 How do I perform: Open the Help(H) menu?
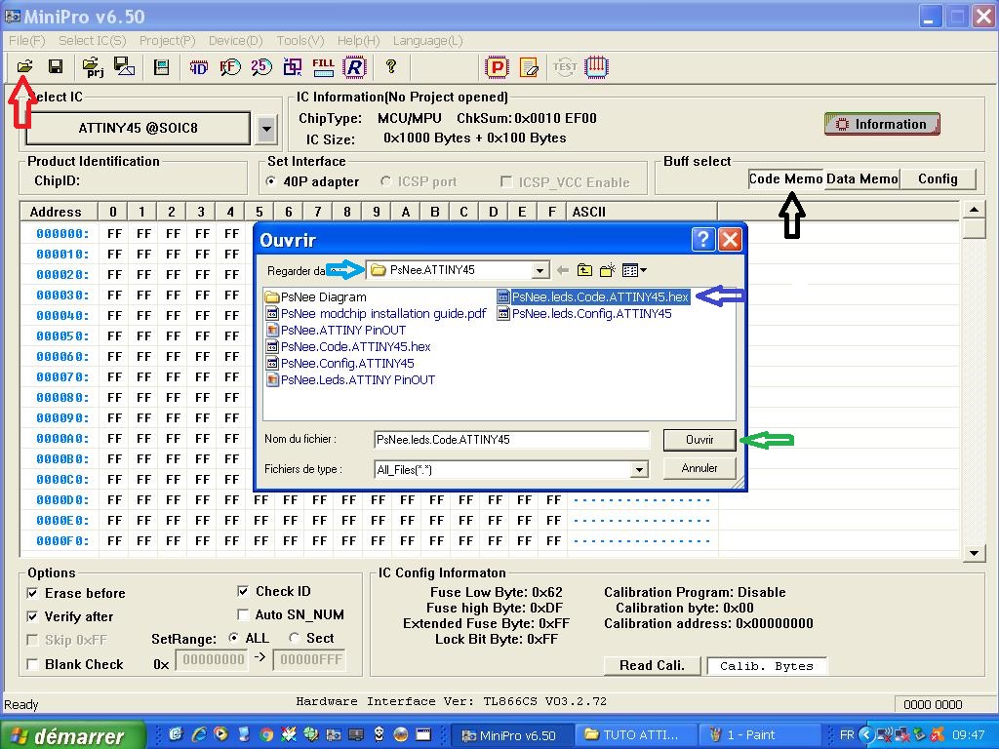point(359,41)
